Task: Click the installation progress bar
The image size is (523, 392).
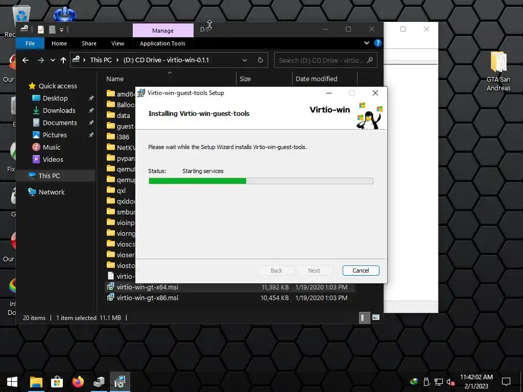Action: click(261, 181)
